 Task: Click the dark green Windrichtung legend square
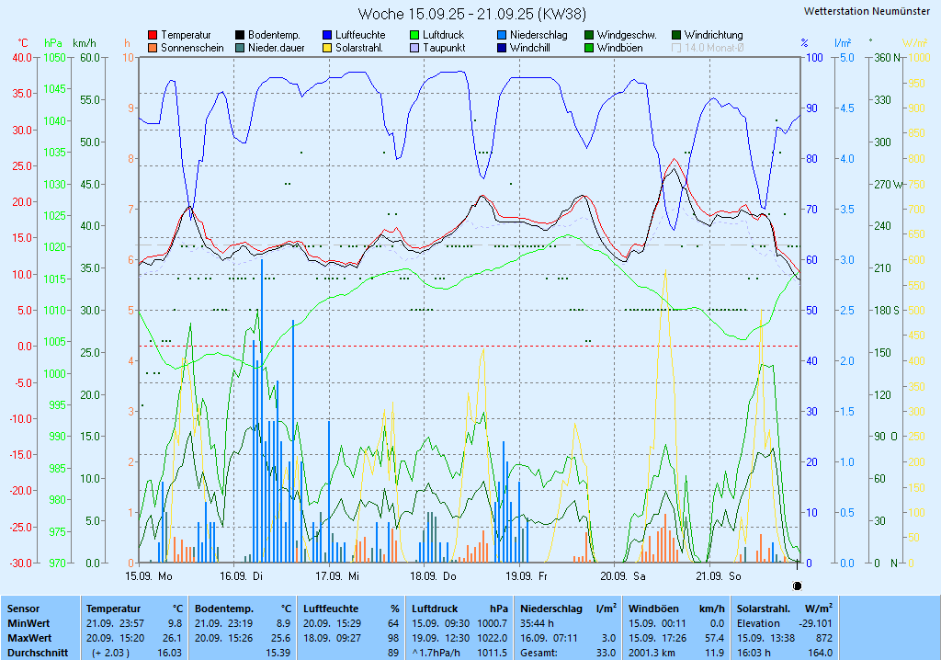676,35
